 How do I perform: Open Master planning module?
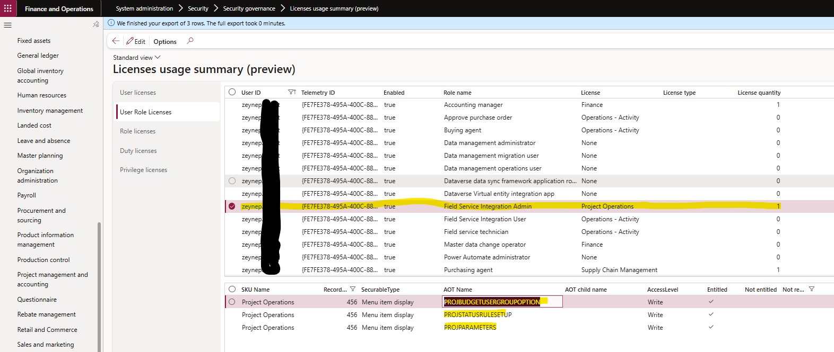pos(40,156)
